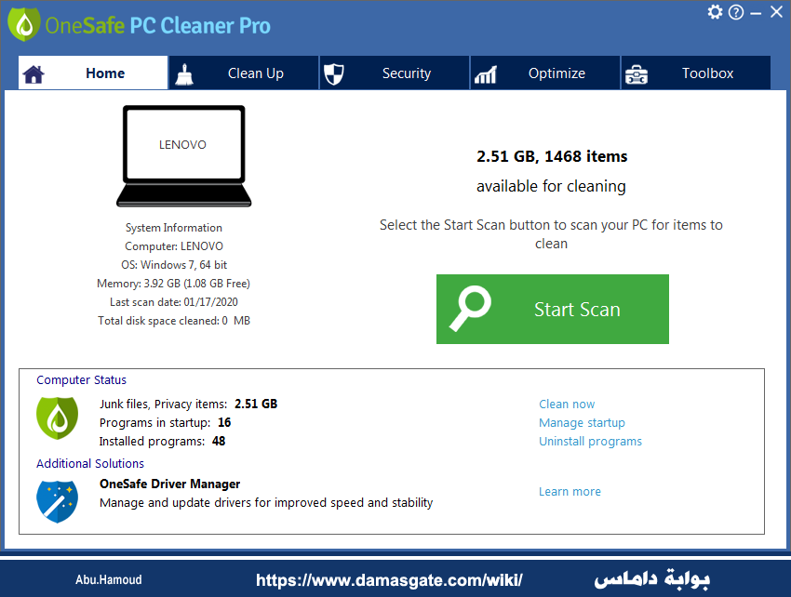Switch to the Clean Up tab
Viewport: 791px width, 597px height.
pyautogui.click(x=244, y=73)
